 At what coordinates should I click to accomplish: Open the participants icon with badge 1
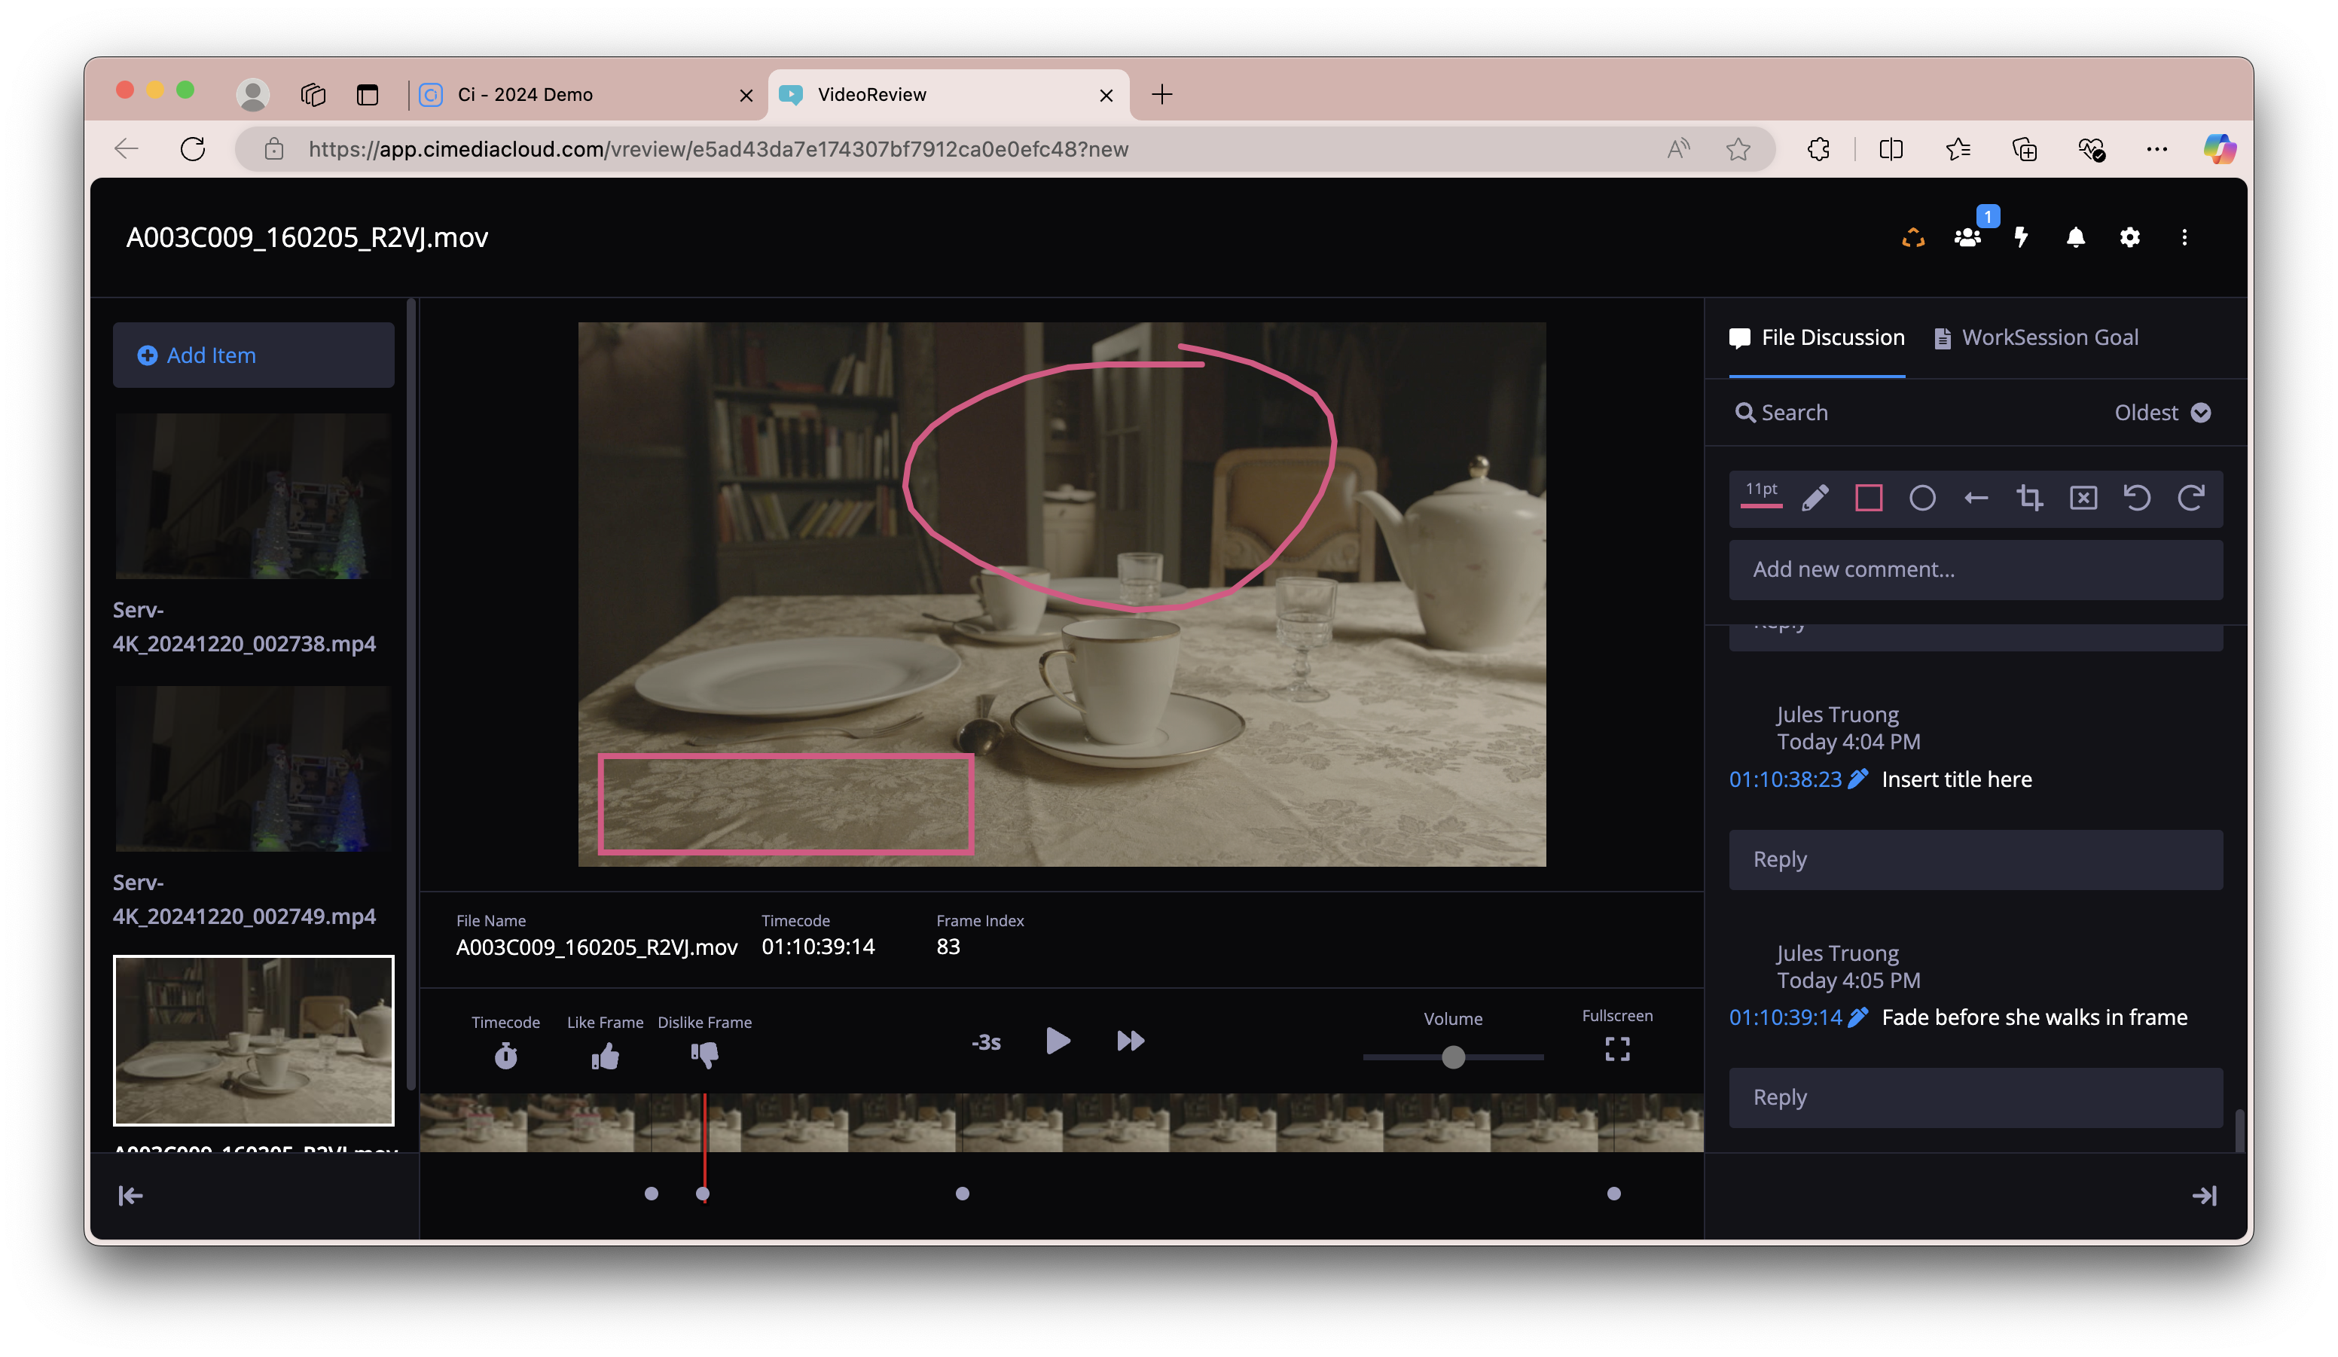click(1967, 237)
